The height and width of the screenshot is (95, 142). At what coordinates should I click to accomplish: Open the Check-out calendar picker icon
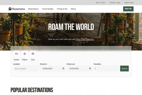pyautogui.click(x=90, y=69)
